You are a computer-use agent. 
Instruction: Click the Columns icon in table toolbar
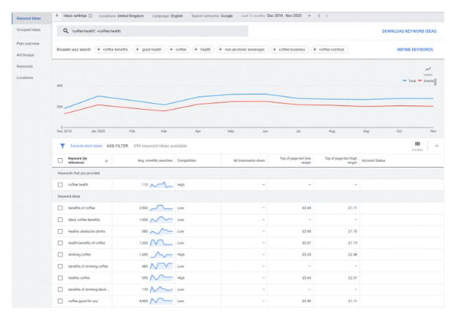pos(417,145)
